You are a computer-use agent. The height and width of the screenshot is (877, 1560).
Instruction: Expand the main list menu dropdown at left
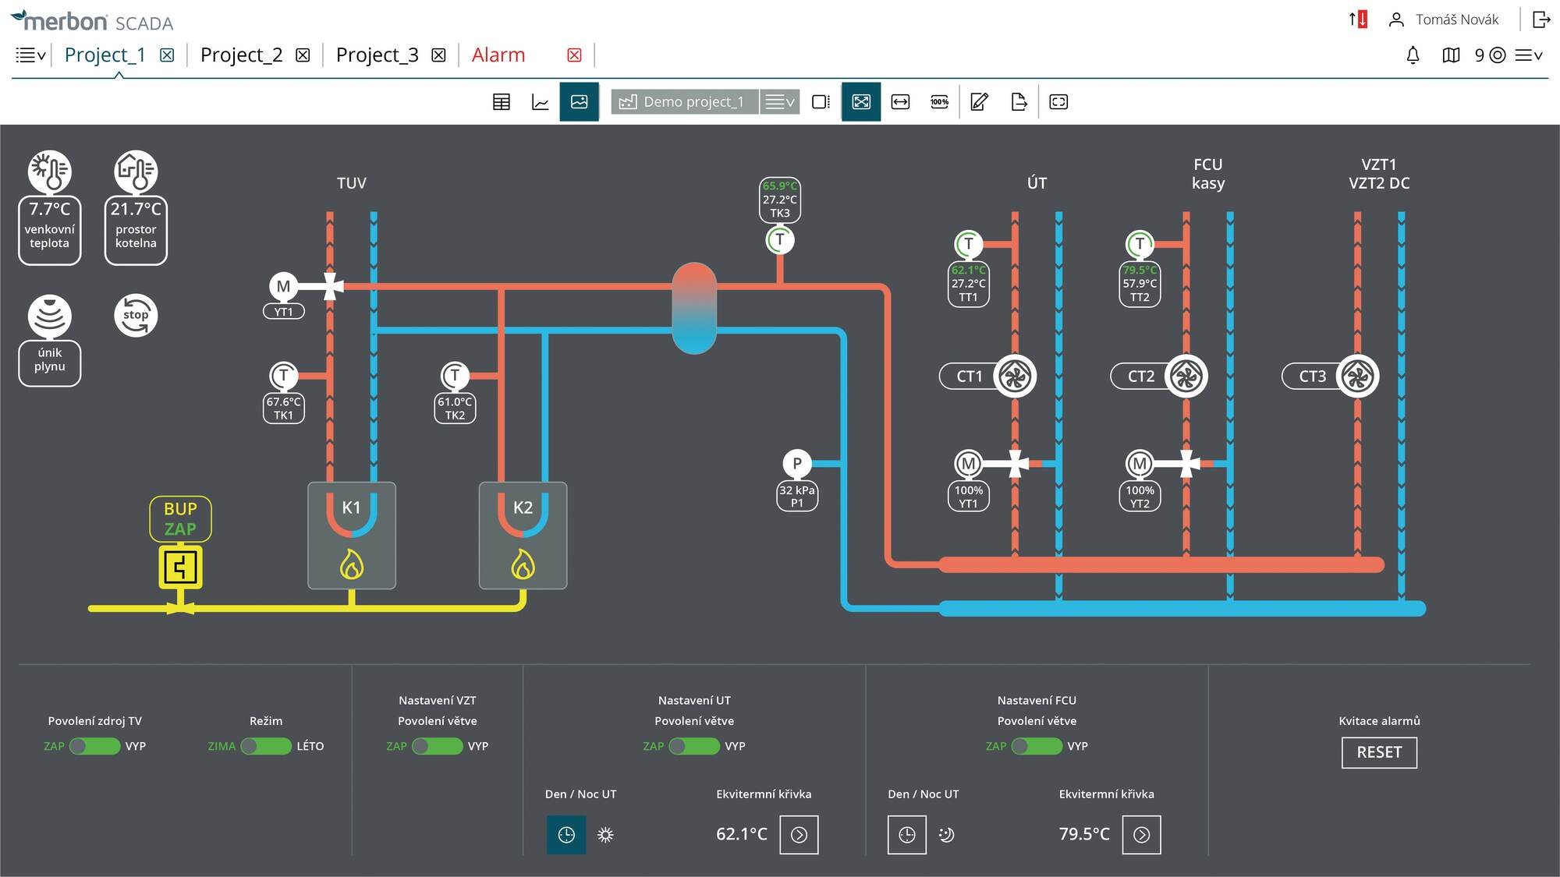click(x=30, y=55)
